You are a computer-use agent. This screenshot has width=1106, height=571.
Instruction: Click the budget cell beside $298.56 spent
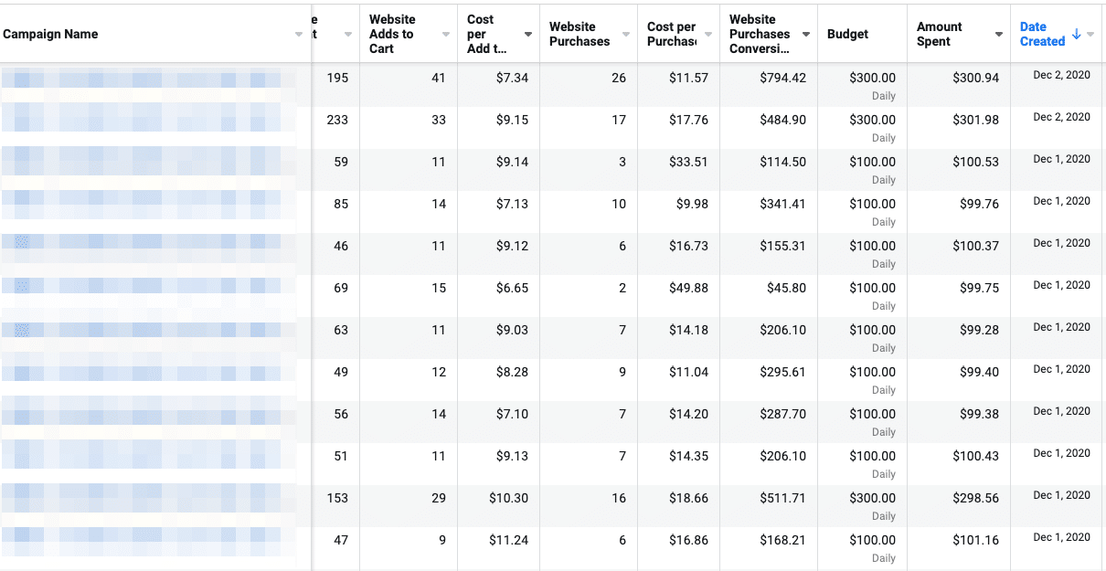pos(871,498)
